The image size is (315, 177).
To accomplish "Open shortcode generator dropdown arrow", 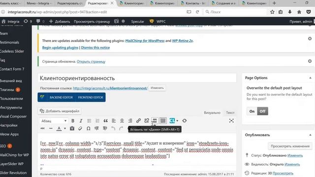I will (x=177, y=120).
